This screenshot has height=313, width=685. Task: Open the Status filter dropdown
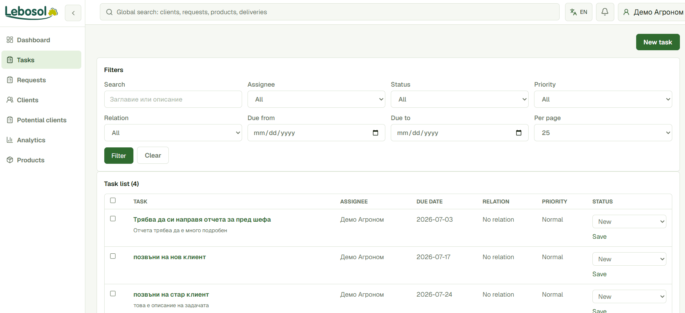pos(460,99)
